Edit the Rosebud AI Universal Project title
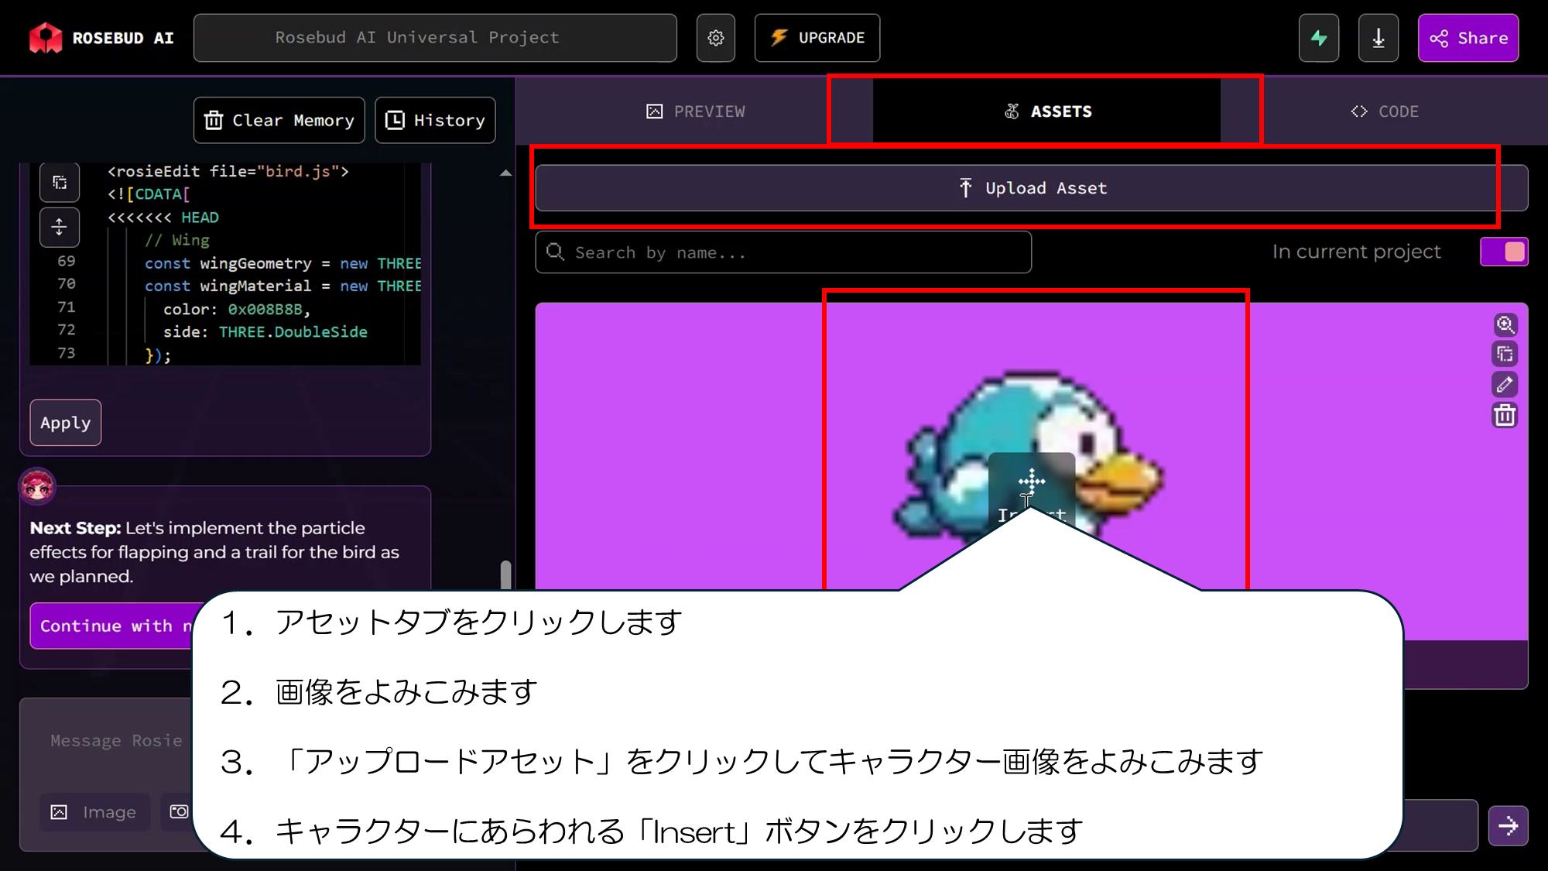 click(x=435, y=38)
